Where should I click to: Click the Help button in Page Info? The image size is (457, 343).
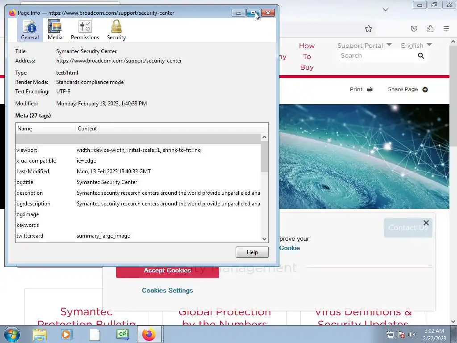[252, 252]
